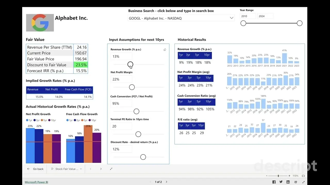Open the Microsoft Power BI link
Screen dimensions: 330x185
(36, 182)
